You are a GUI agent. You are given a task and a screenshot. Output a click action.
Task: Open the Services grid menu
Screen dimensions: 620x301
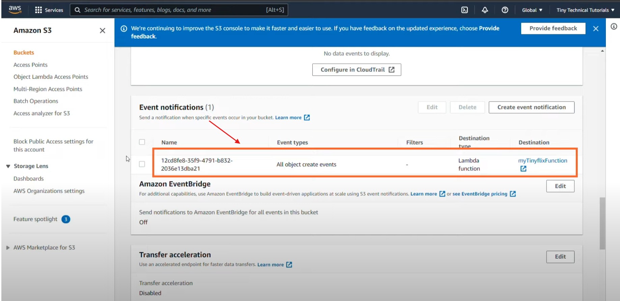[x=38, y=10]
